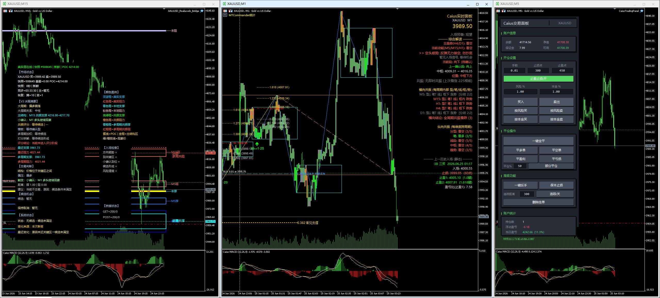Click the XAUUSD_RealLevels_Bridge expert advisor hat icon
This screenshot has height=298, width=660.
click(x=202, y=11)
